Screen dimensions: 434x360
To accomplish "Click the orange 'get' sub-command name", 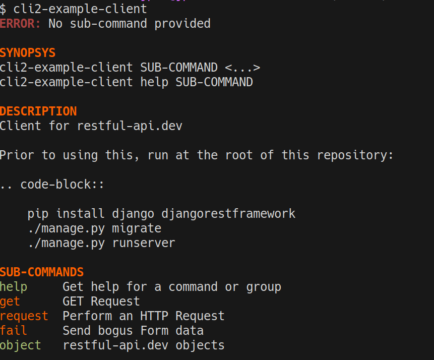I will coord(10,302).
